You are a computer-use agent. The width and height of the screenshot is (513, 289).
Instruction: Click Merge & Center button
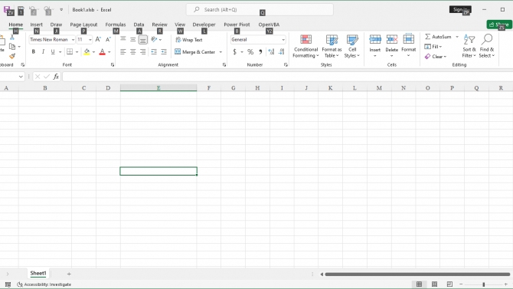[x=195, y=52]
